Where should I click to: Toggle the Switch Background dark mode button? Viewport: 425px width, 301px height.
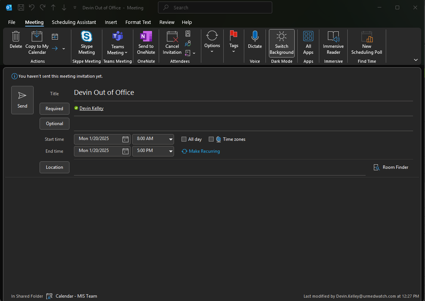point(282,43)
